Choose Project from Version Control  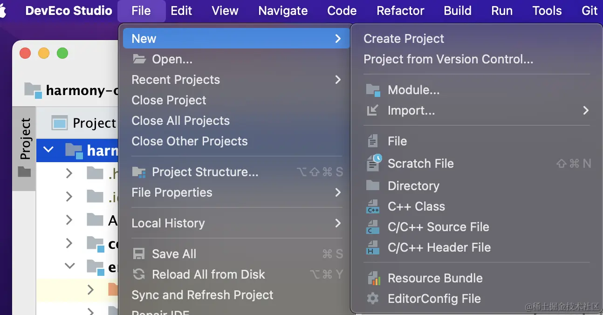tap(448, 59)
